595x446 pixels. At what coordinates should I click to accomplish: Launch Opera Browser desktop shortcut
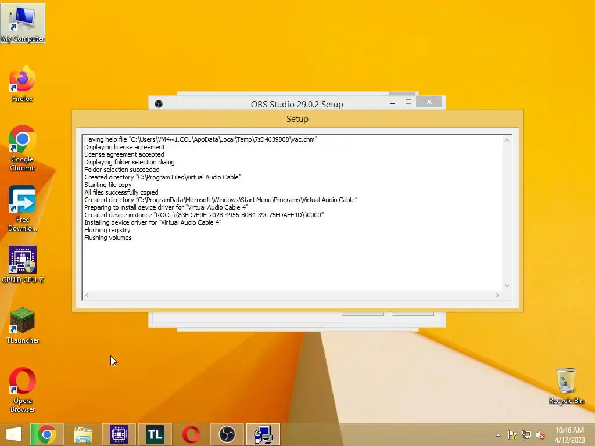[x=23, y=390]
